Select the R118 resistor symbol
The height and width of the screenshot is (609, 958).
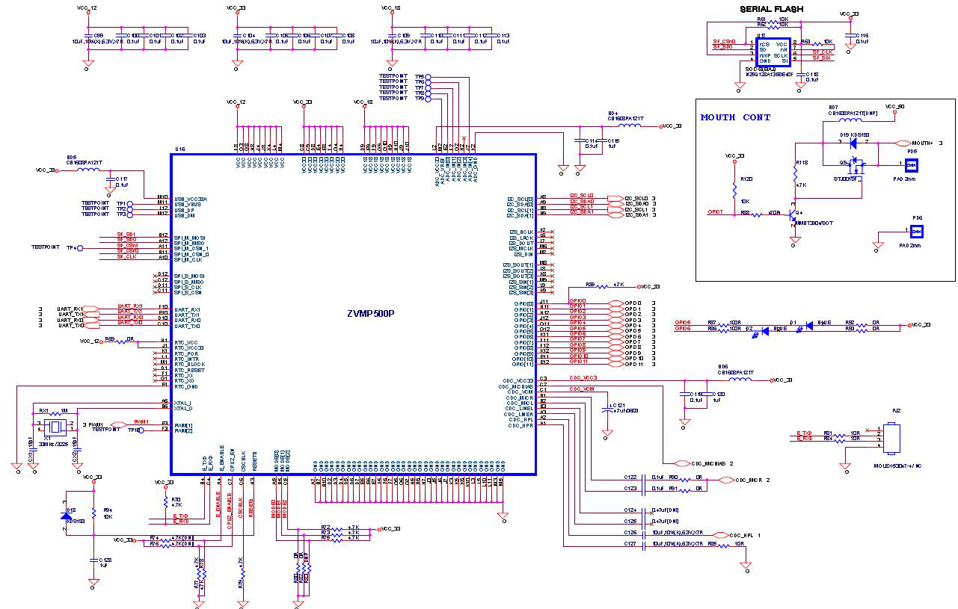pos(793,173)
